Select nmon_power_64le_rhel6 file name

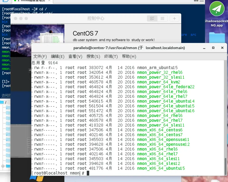point(162,92)
